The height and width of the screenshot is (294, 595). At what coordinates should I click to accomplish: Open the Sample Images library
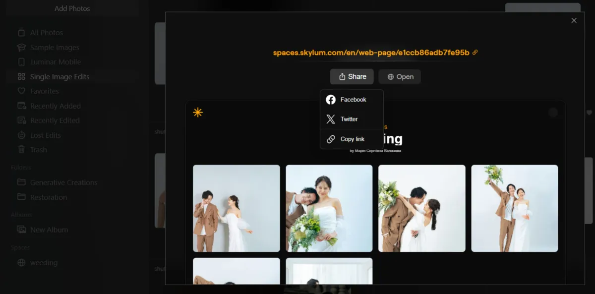tap(55, 47)
